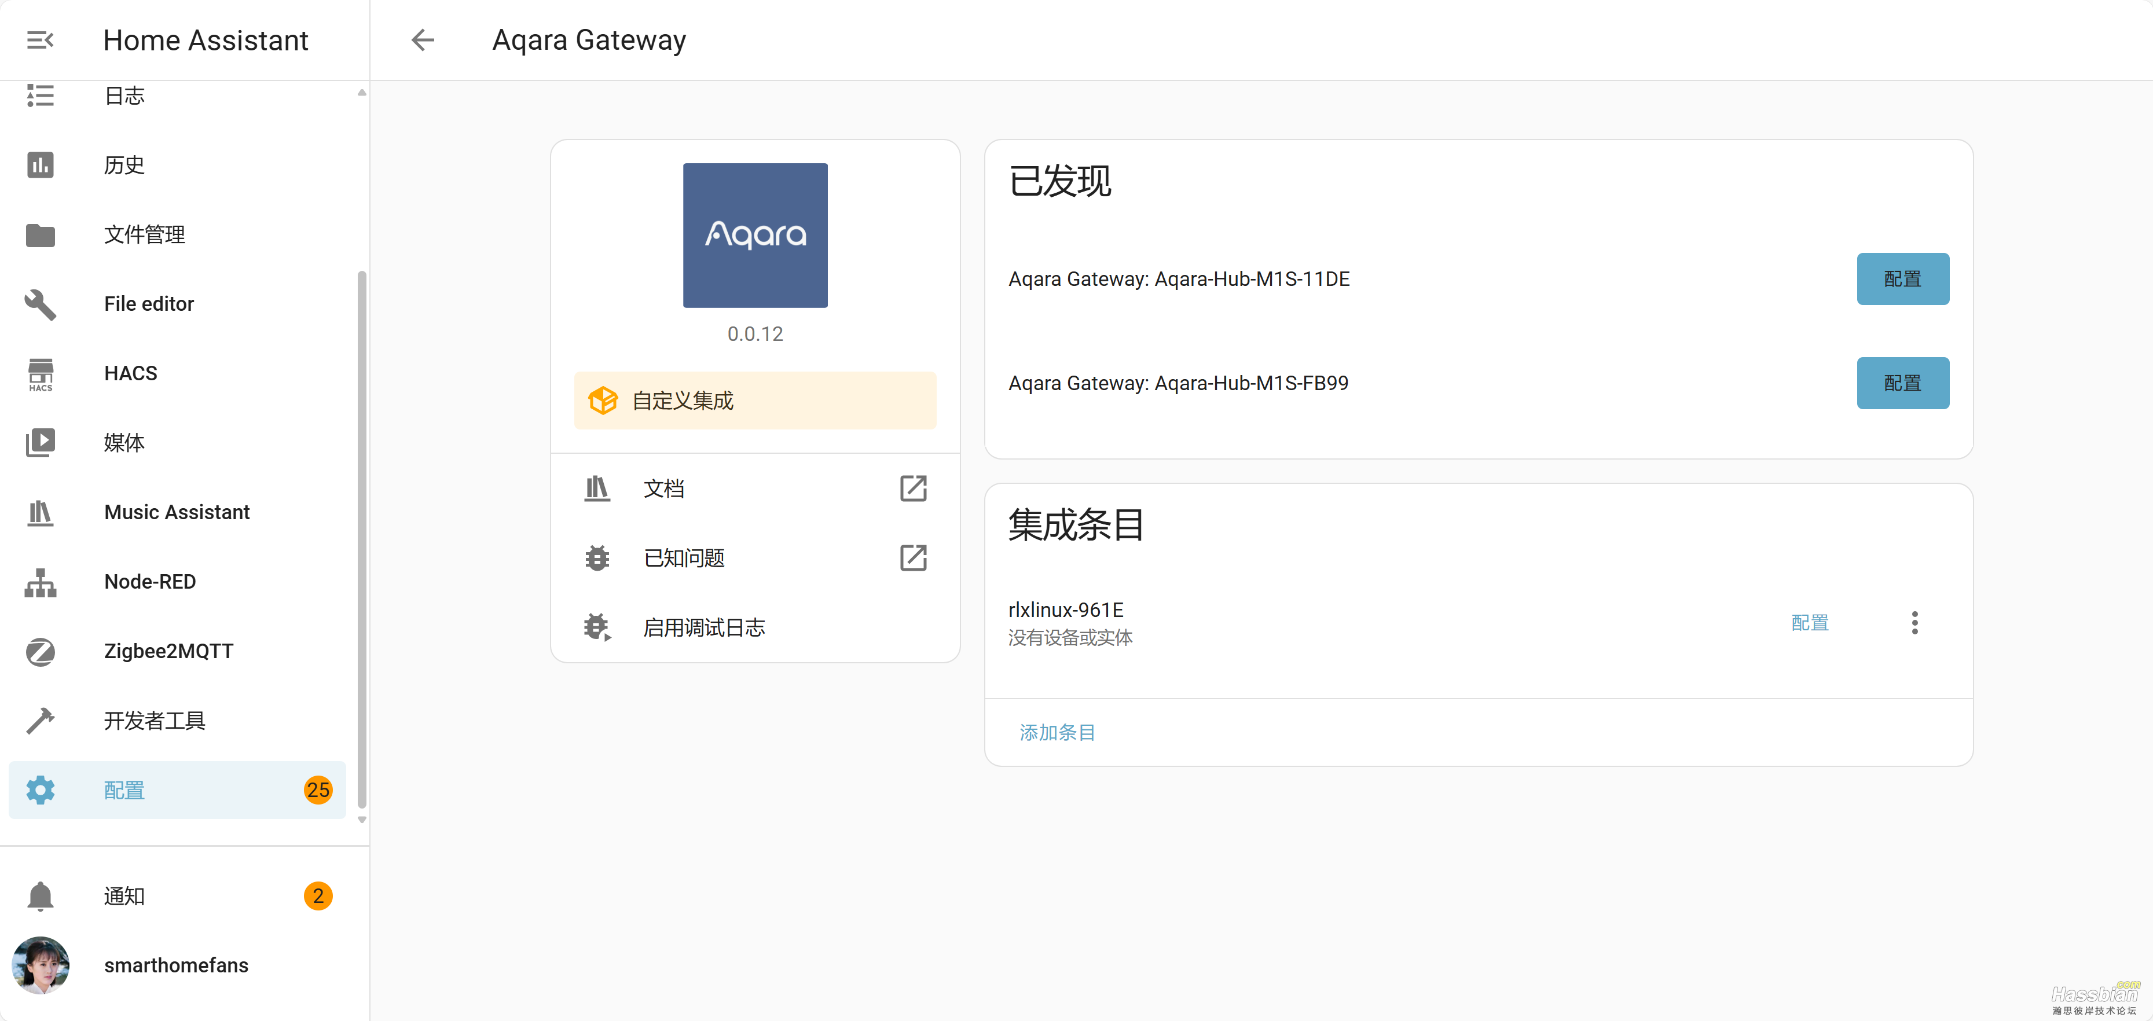The image size is (2153, 1021).
Task: Open the 开发者工具 hammer icon
Action: coord(40,721)
